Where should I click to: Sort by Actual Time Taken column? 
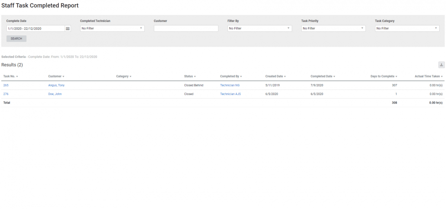point(428,76)
